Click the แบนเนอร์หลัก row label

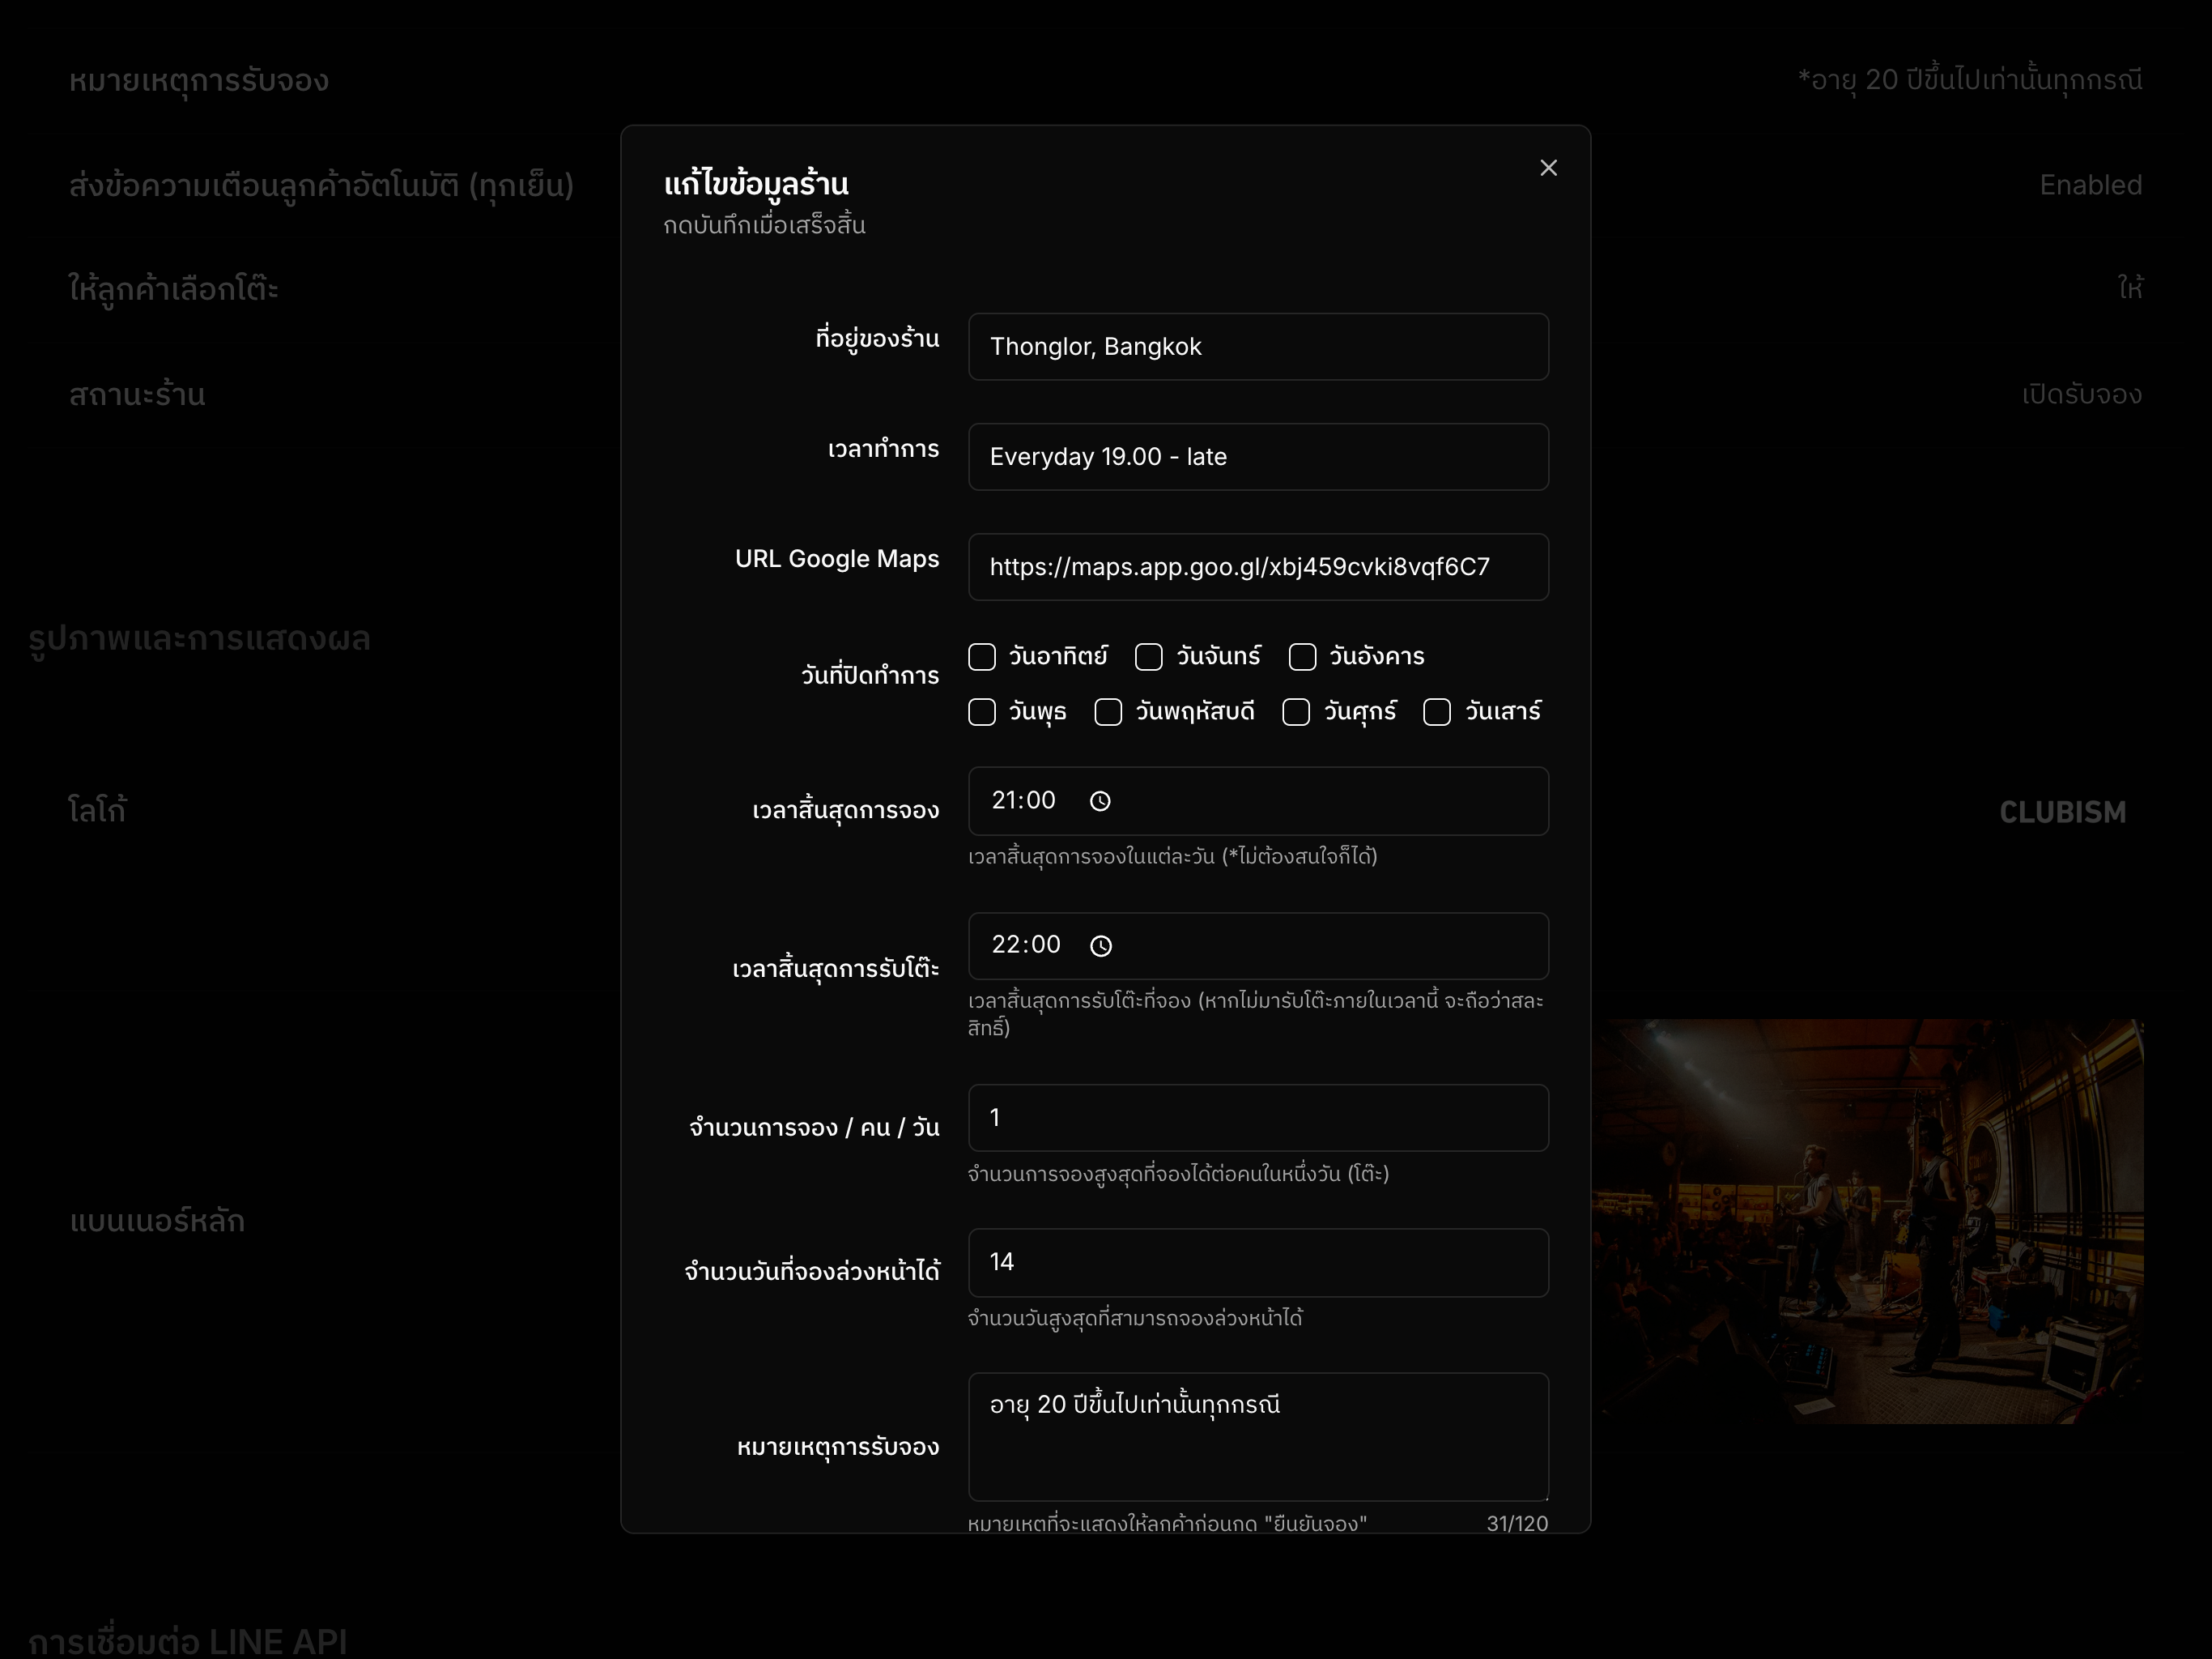coord(157,1221)
